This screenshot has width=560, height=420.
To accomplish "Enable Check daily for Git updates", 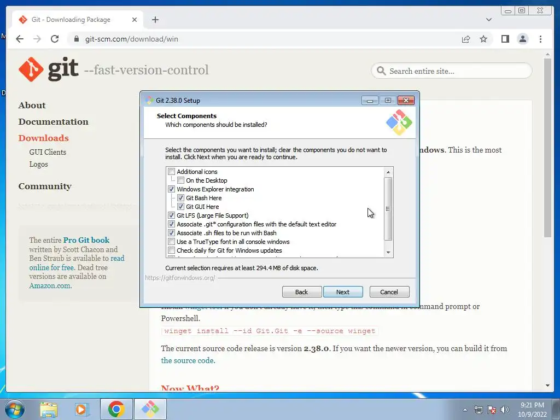I will pyautogui.click(x=171, y=250).
